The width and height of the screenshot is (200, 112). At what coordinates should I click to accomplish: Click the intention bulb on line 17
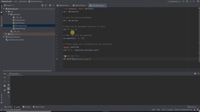[x=65, y=56]
